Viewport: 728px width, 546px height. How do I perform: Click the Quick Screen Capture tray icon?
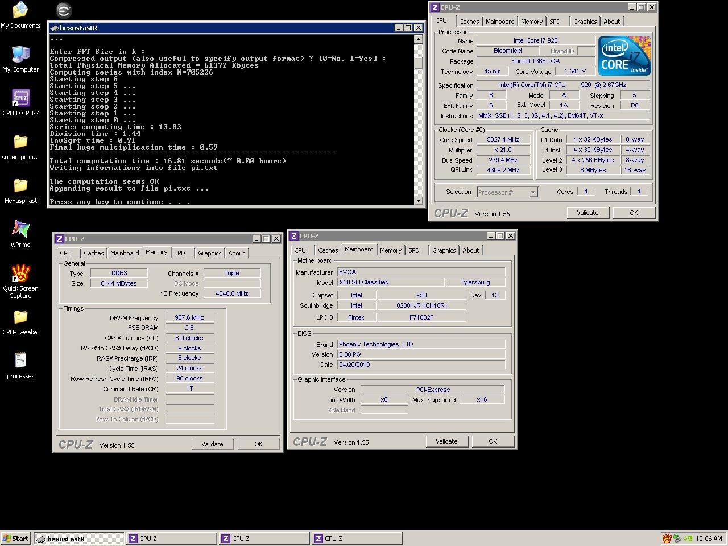[667, 538]
